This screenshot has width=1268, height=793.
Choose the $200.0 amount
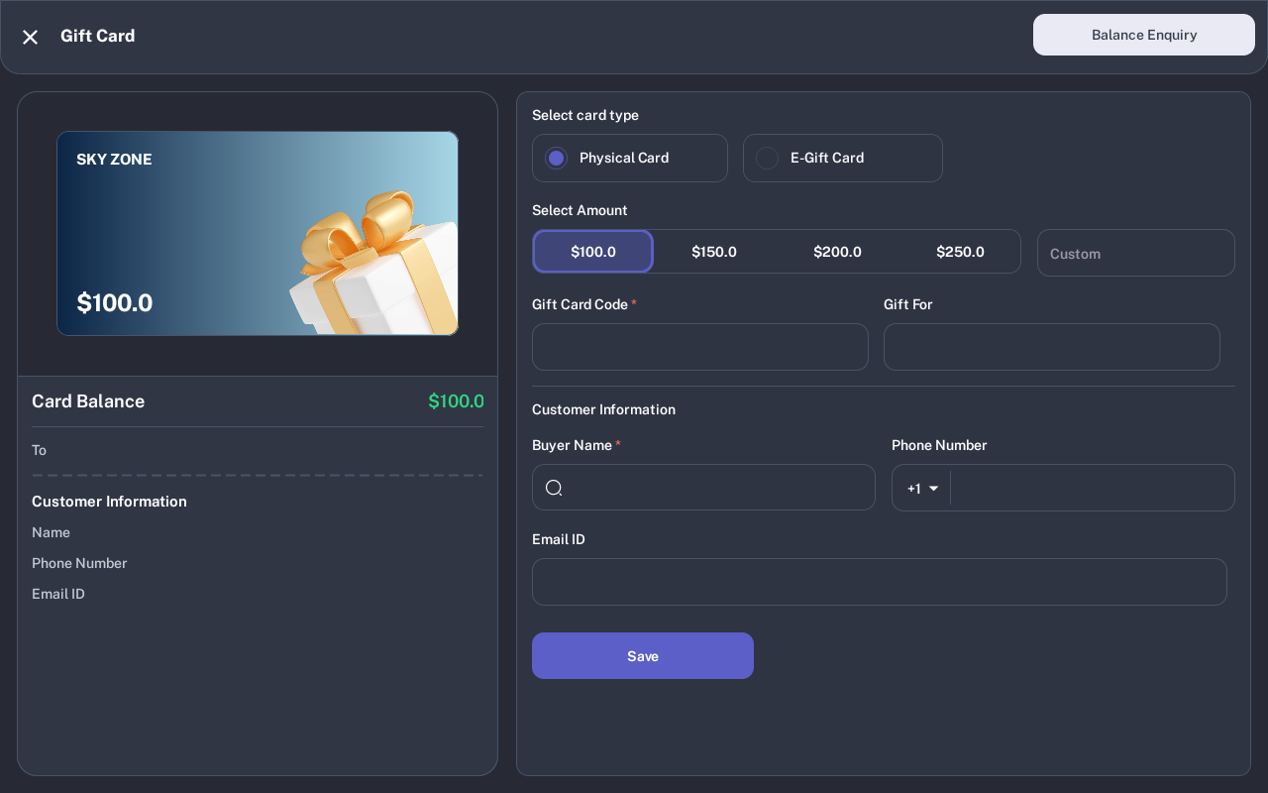pyautogui.click(x=837, y=252)
